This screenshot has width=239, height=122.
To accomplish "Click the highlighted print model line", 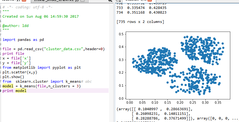I will click(55, 91).
